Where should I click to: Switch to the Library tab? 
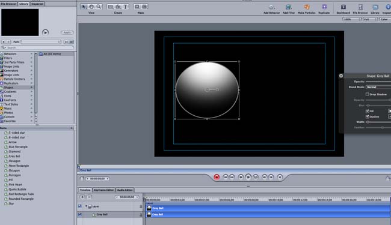point(23,4)
